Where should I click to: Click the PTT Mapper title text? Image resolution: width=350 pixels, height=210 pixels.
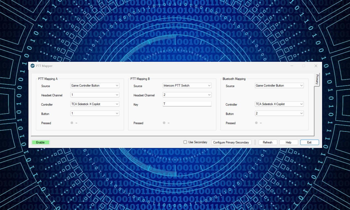click(x=44, y=66)
